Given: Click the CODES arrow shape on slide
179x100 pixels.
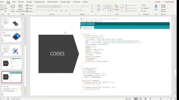Looking at the screenshot, I should click(x=58, y=54).
